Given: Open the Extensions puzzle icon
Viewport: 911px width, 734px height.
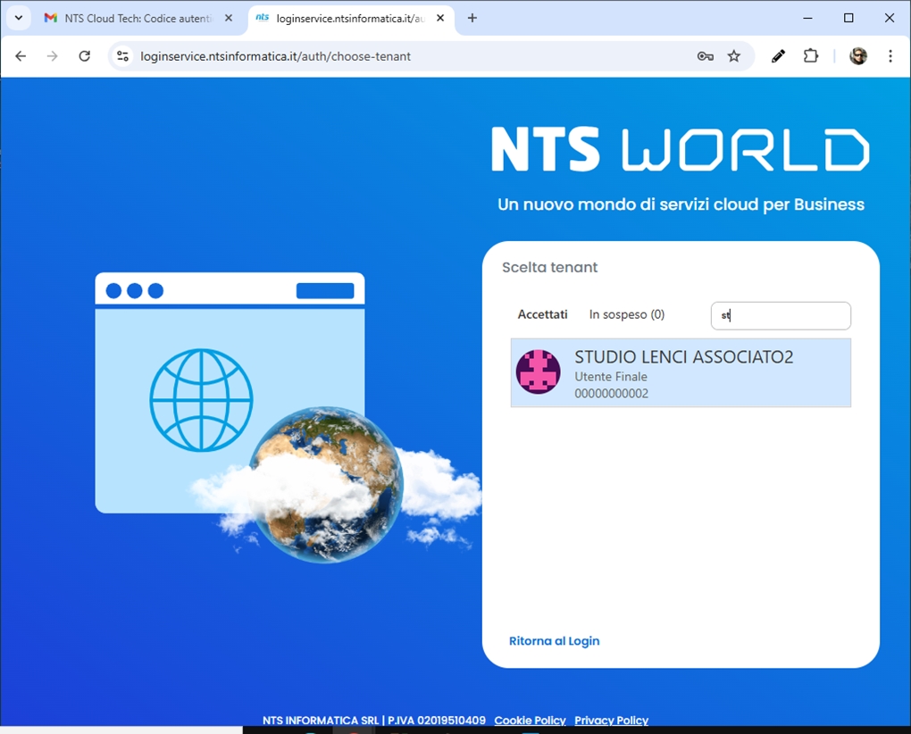Looking at the screenshot, I should point(810,56).
